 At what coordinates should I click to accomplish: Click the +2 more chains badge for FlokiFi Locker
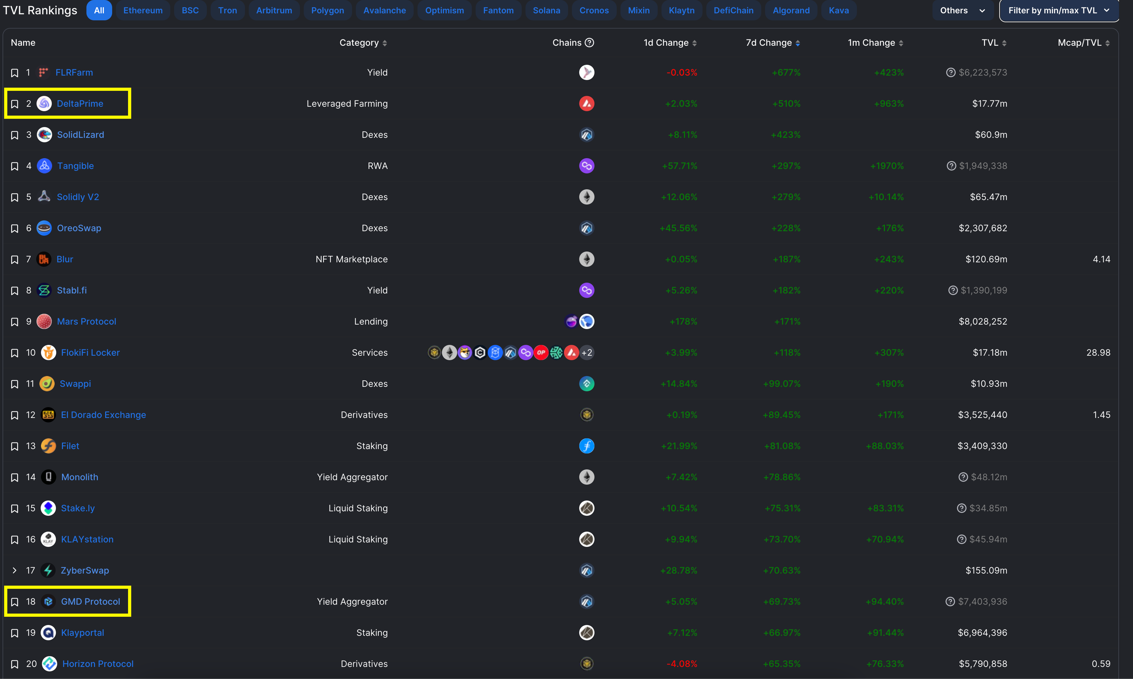587,353
